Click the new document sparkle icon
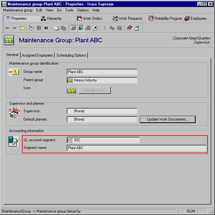Viewport: 215px width, 215px height. pyautogui.click(x=56, y=28)
